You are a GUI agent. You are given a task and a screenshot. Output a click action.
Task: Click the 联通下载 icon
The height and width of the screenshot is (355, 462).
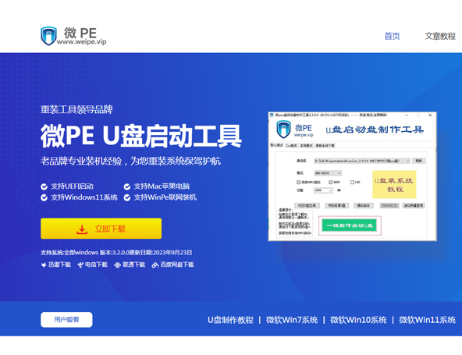[117, 264]
